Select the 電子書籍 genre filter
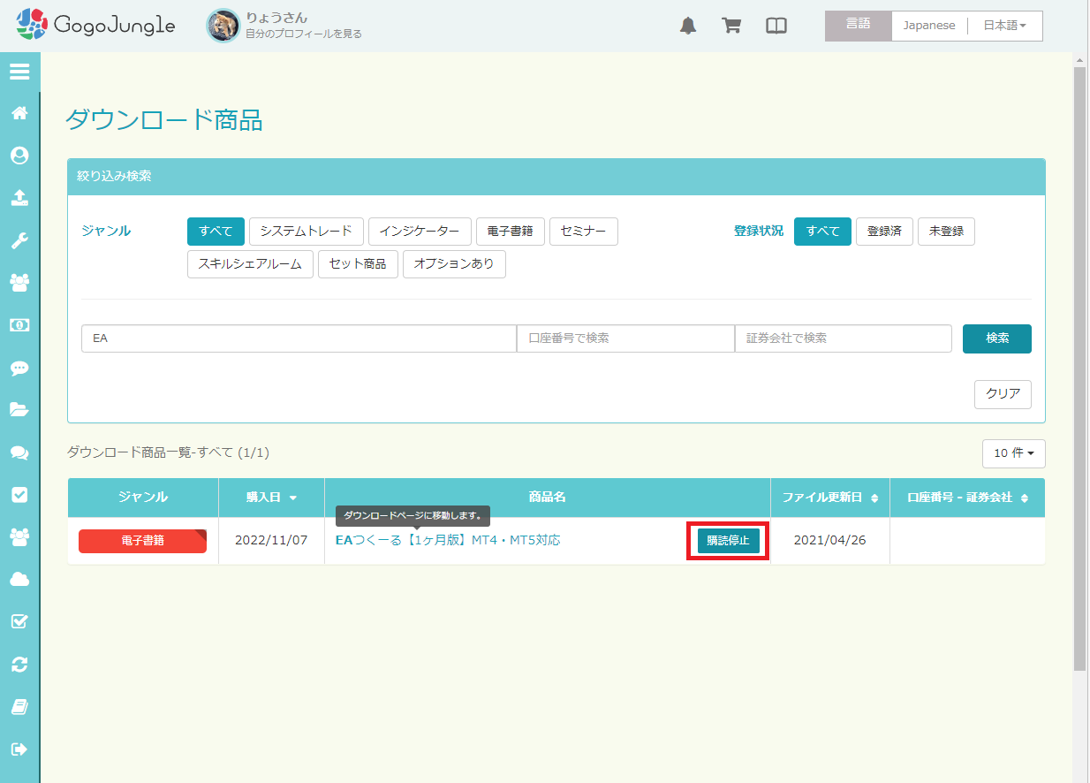1090x783 pixels. tap(510, 232)
